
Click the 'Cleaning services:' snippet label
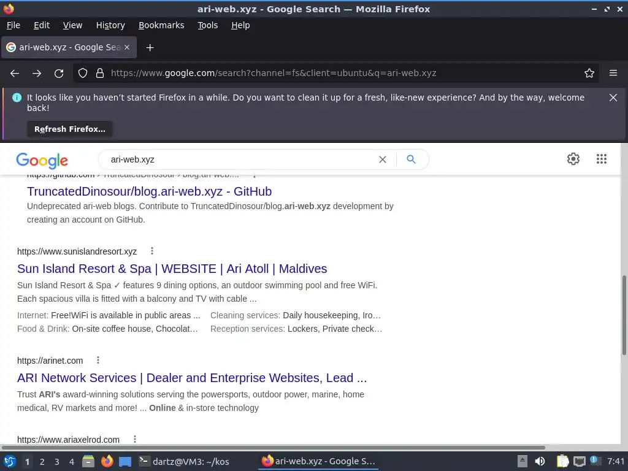245,316
